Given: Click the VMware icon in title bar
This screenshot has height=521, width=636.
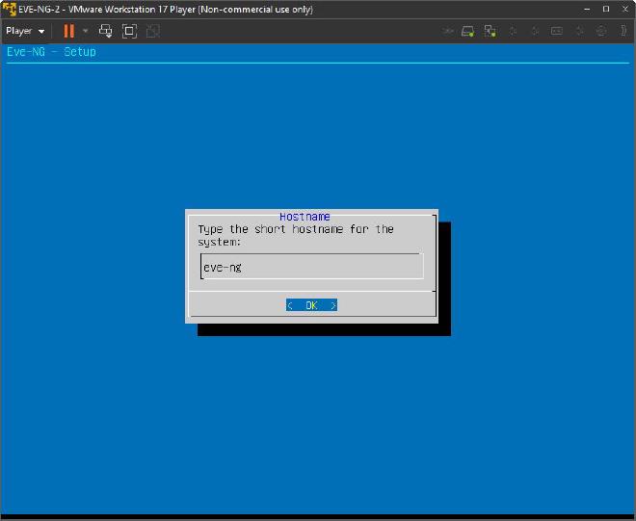Looking at the screenshot, I should coord(9,9).
